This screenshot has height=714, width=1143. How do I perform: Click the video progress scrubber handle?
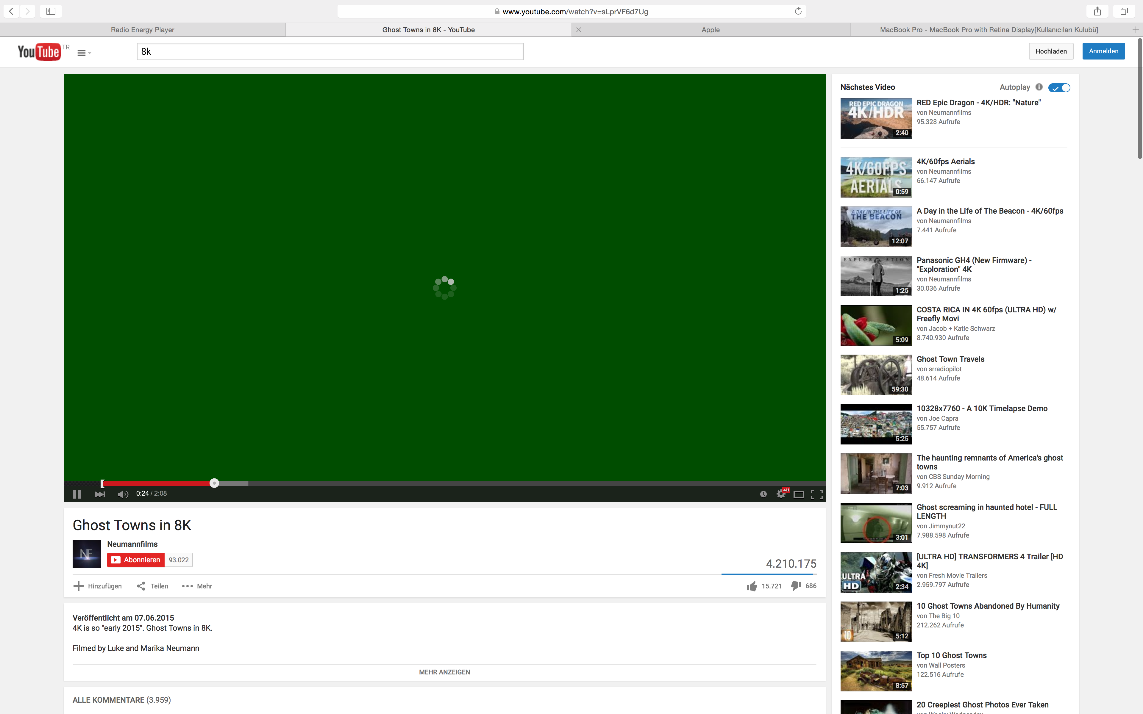tap(214, 483)
